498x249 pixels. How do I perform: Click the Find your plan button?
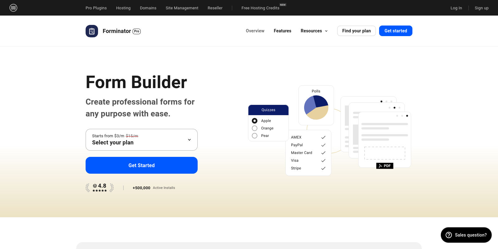click(356, 31)
